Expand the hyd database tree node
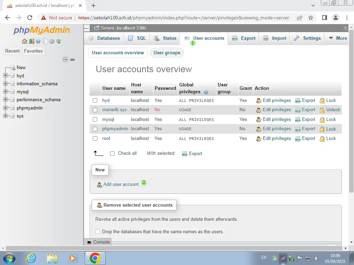 click(x=6, y=75)
